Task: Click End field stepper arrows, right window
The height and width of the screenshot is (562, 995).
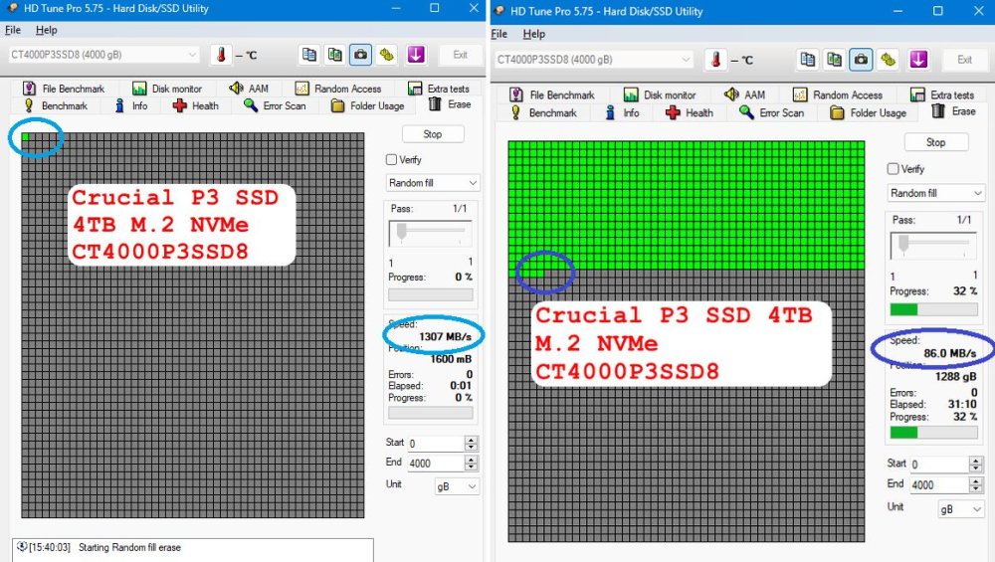Action: click(x=977, y=485)
